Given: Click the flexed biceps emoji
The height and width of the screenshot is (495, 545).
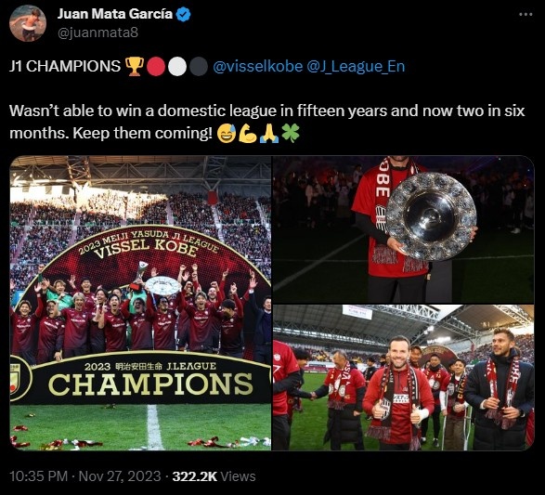Looking at the screenshot, I should (248, 134).
